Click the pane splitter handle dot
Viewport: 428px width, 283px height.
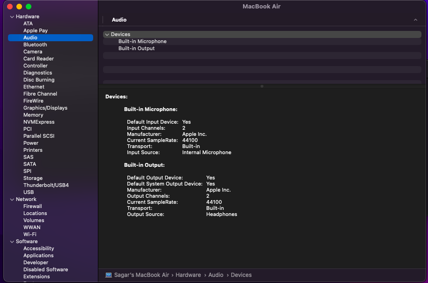262,86
